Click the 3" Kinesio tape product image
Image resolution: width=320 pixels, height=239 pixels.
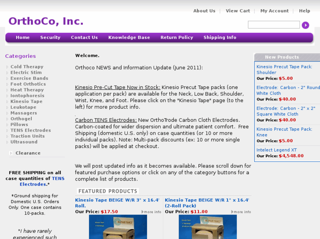click(118, 227)
